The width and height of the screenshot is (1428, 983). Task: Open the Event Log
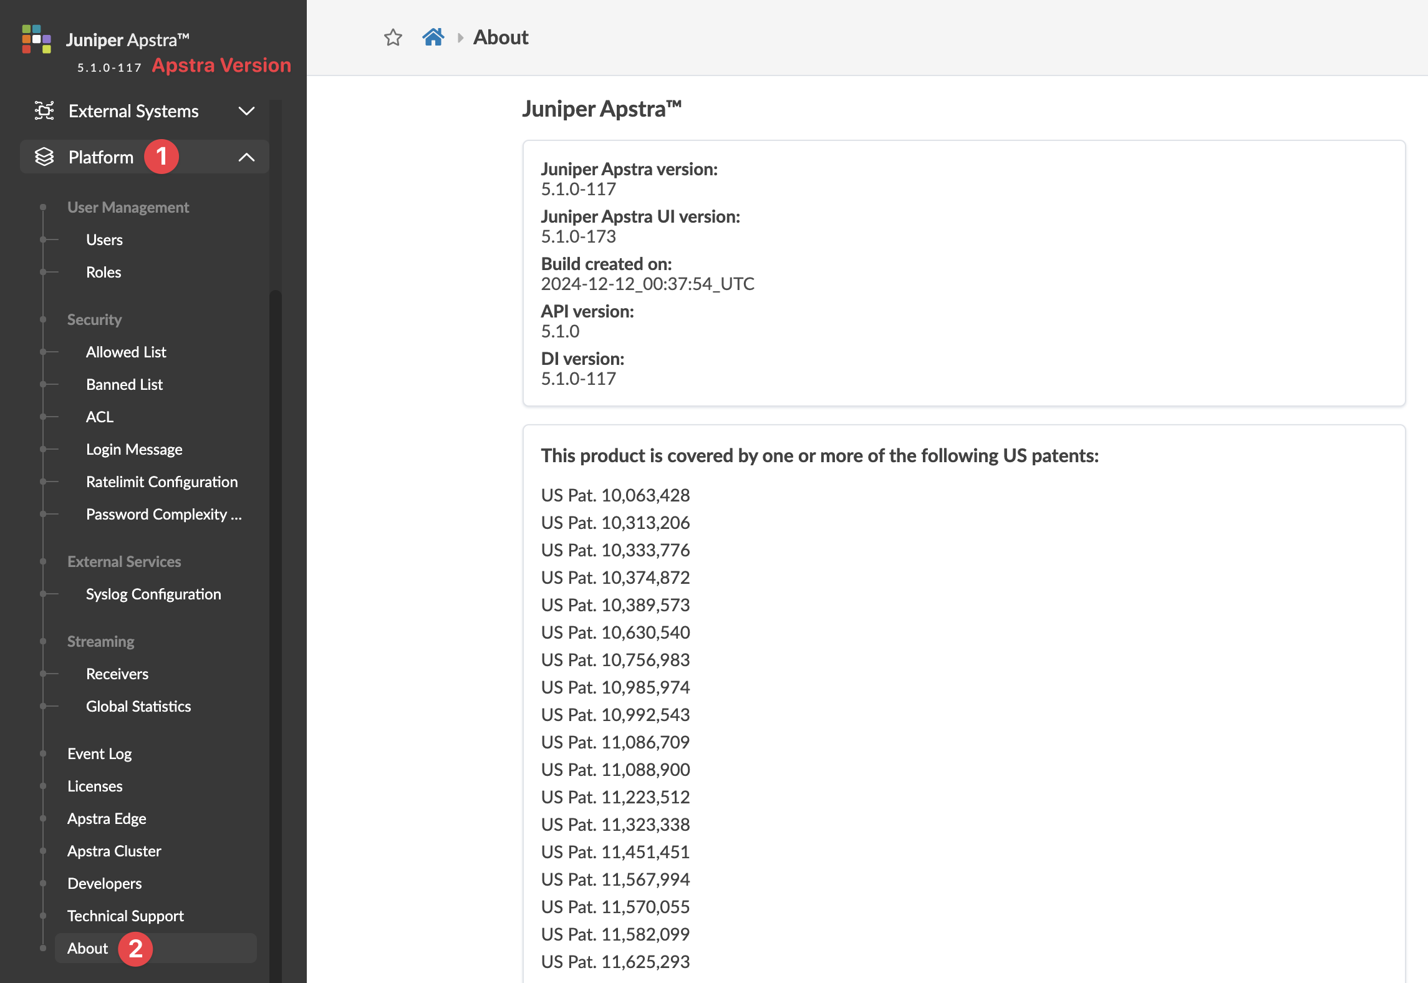coord(99,753)
